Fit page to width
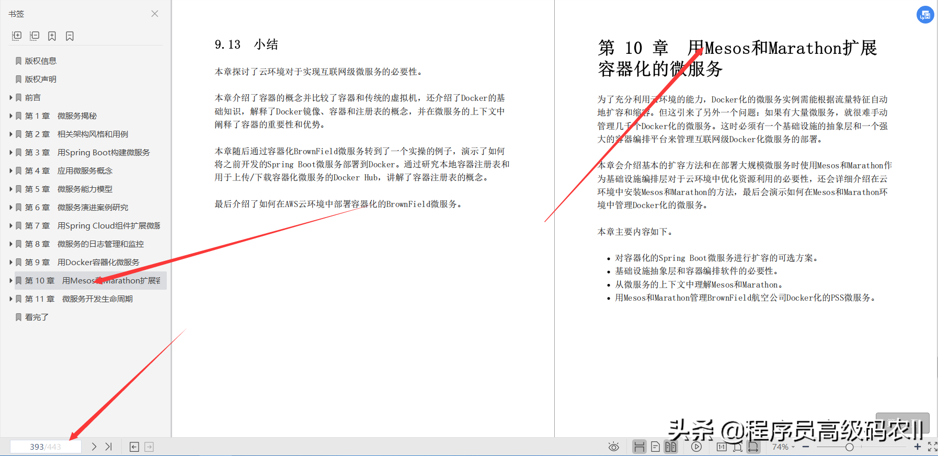Image resolution: width=938 pixels, height=456 pixels. coord(753,447)
